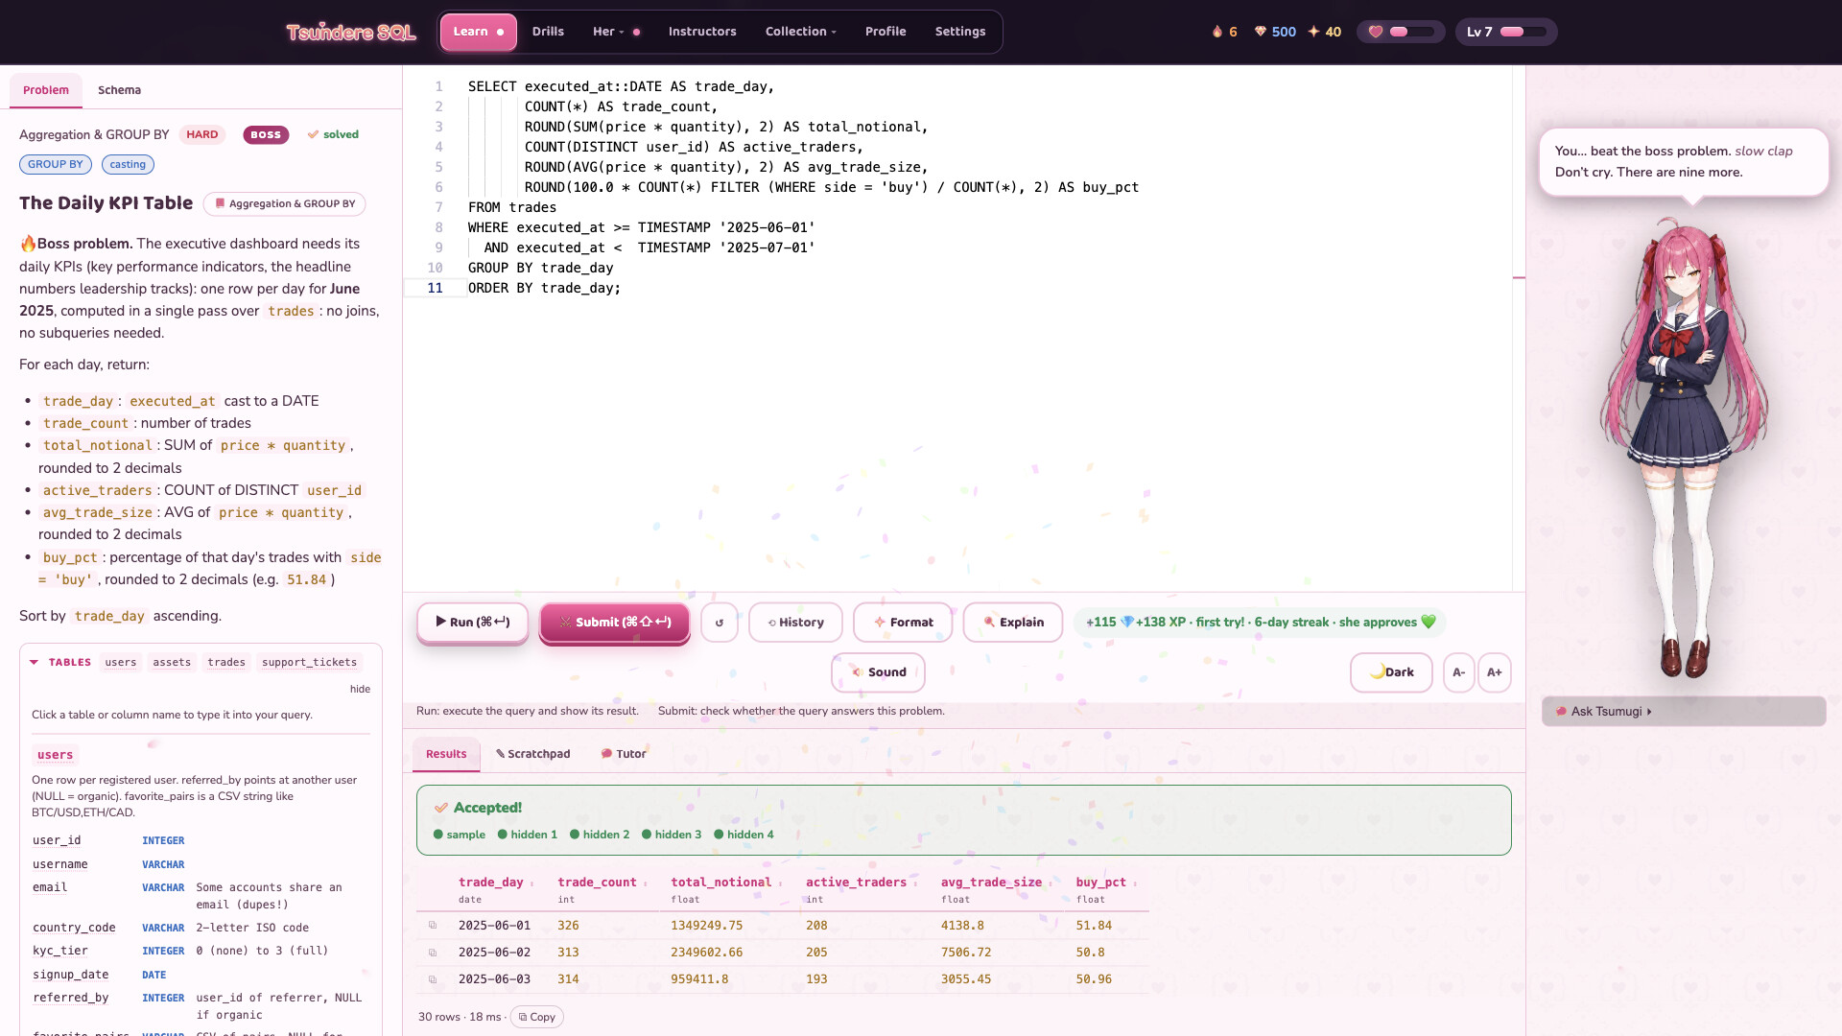Click the Tsundere SQL logo
The image size is (1842, 1036).
click(x=351, y=33)
